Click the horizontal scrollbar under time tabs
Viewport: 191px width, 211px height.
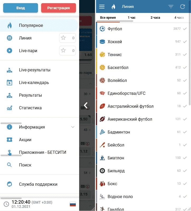(x=115, y=21)
